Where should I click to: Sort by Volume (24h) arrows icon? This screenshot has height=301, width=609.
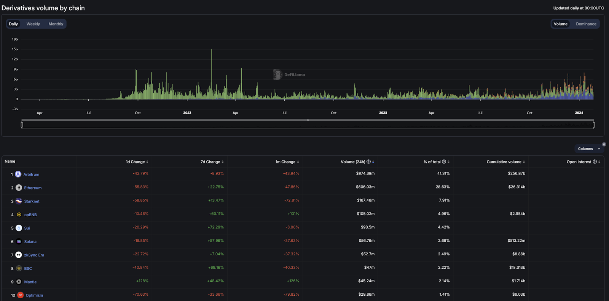[373, 162]
